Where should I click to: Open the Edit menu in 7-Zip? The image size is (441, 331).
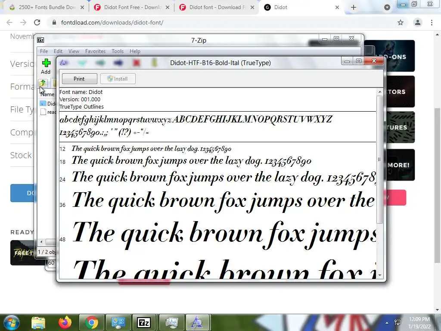tap(58, 51)
